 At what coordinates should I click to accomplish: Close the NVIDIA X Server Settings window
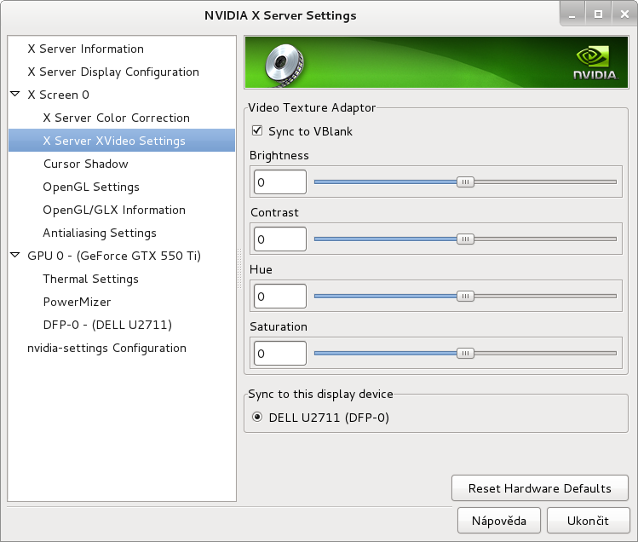click(624, 14)
